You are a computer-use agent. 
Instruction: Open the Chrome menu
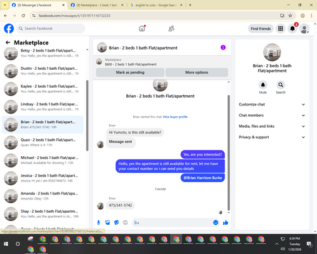click(x=311, y=16)
